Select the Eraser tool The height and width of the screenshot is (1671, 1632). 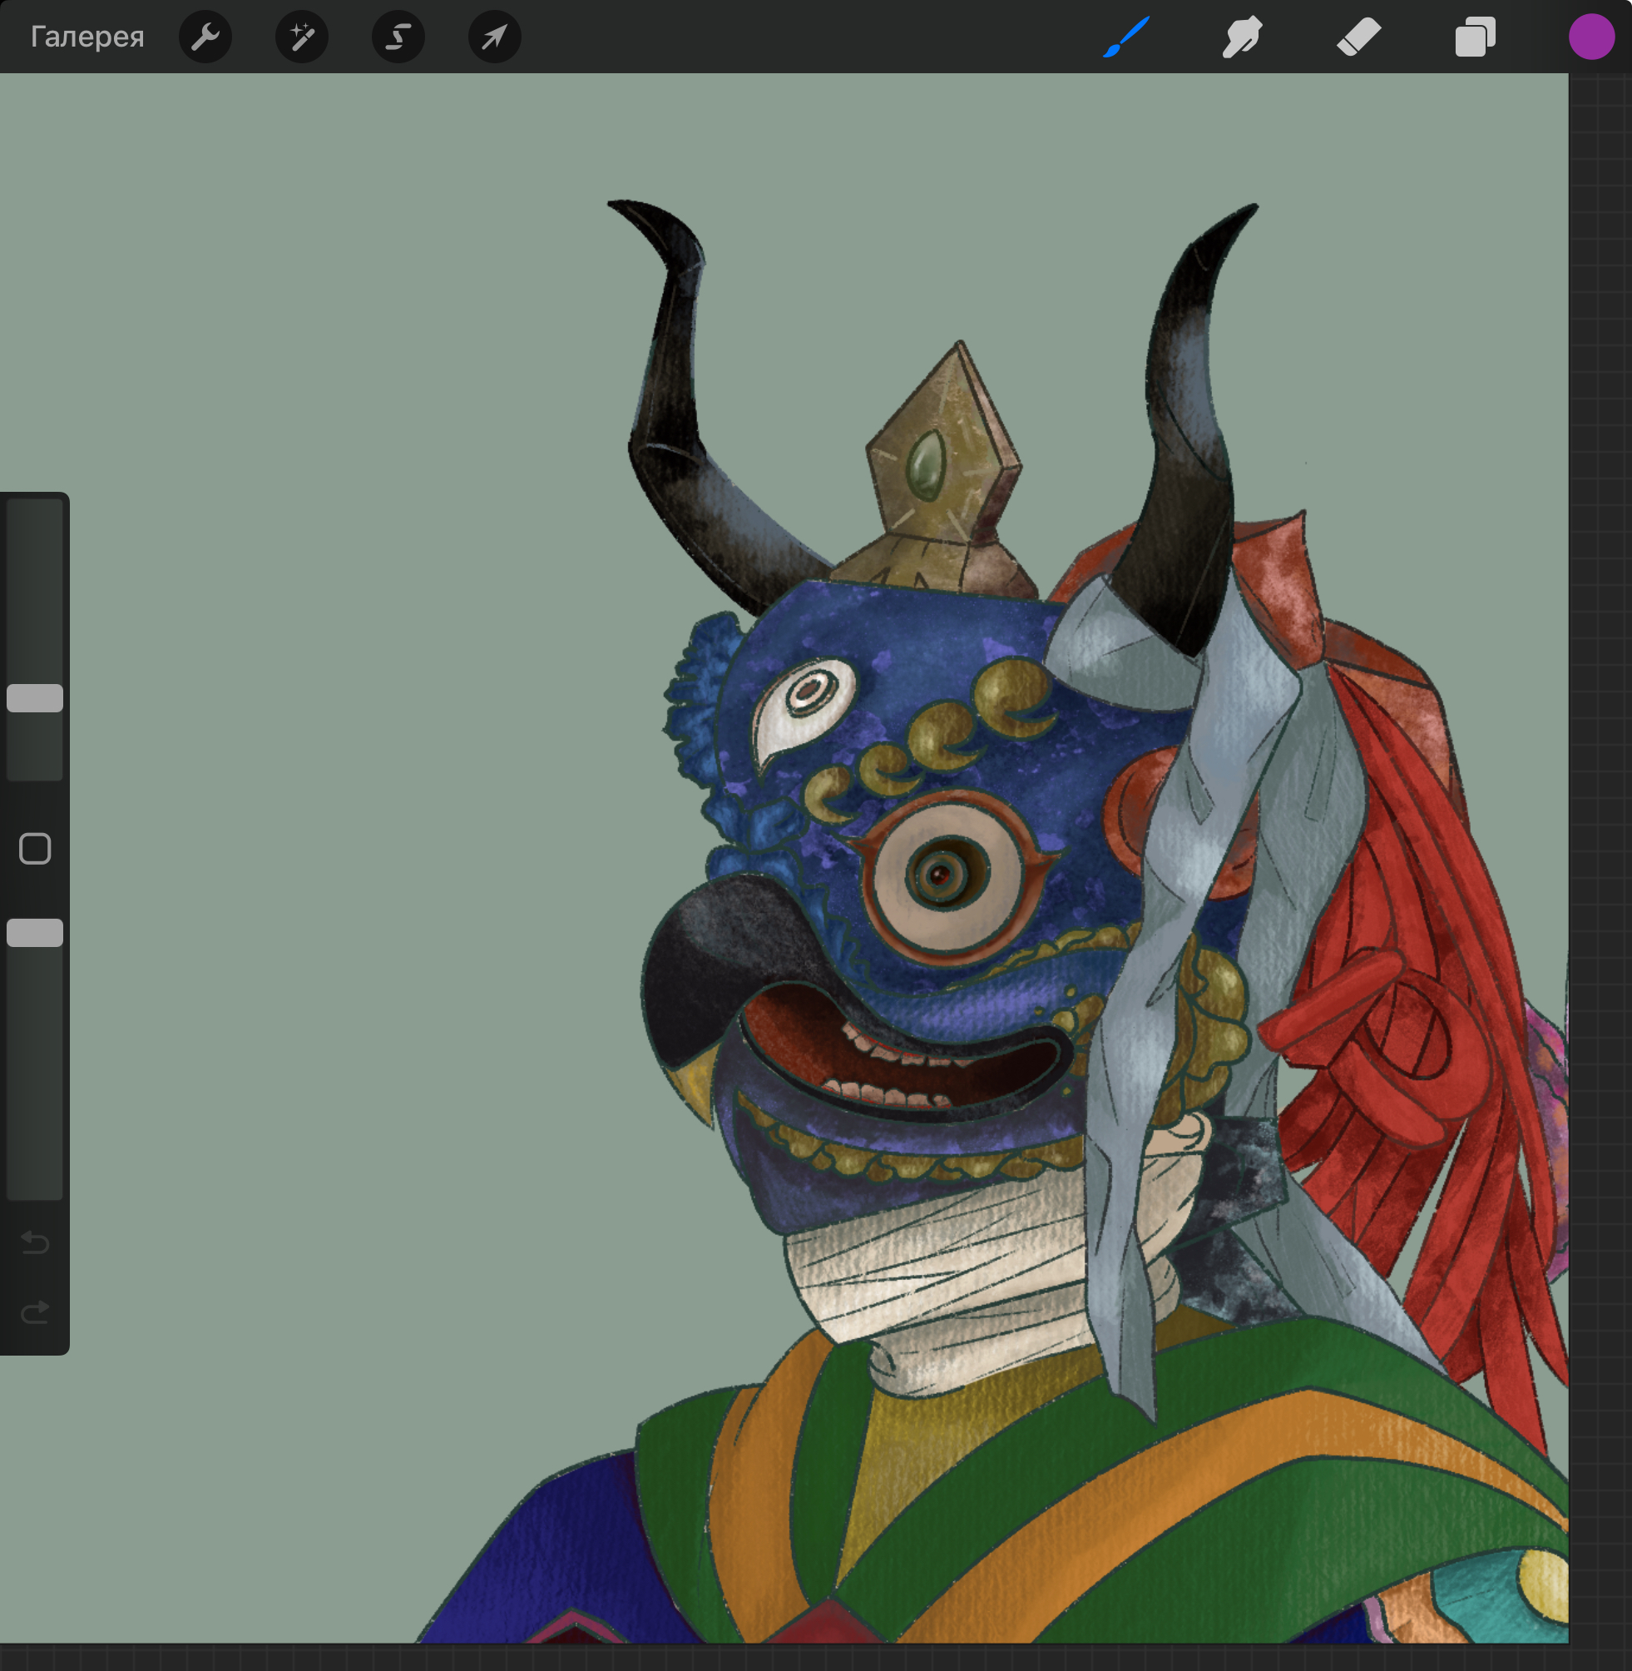[1358, 37]
